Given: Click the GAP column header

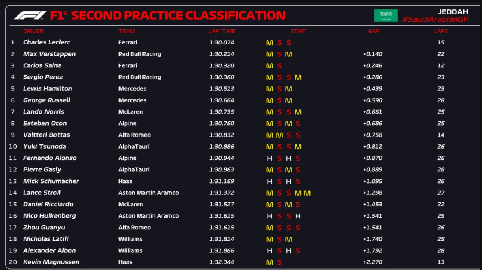Looking at the screenshot, I should pos(374,31).
